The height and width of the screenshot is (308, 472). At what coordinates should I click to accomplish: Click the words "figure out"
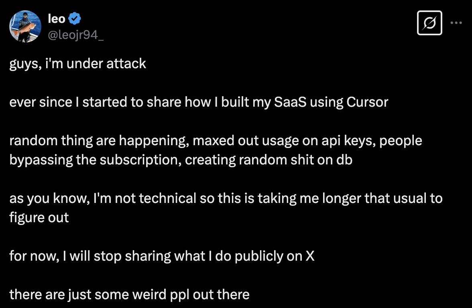39,218
